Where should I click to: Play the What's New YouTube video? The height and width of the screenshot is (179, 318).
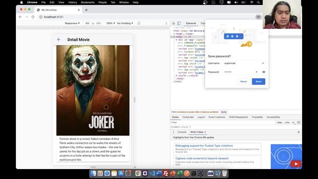[296, 164]
